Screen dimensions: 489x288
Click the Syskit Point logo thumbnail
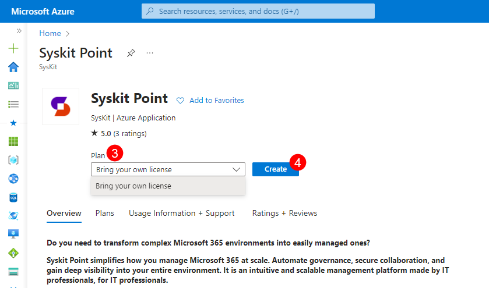point(61,106)
